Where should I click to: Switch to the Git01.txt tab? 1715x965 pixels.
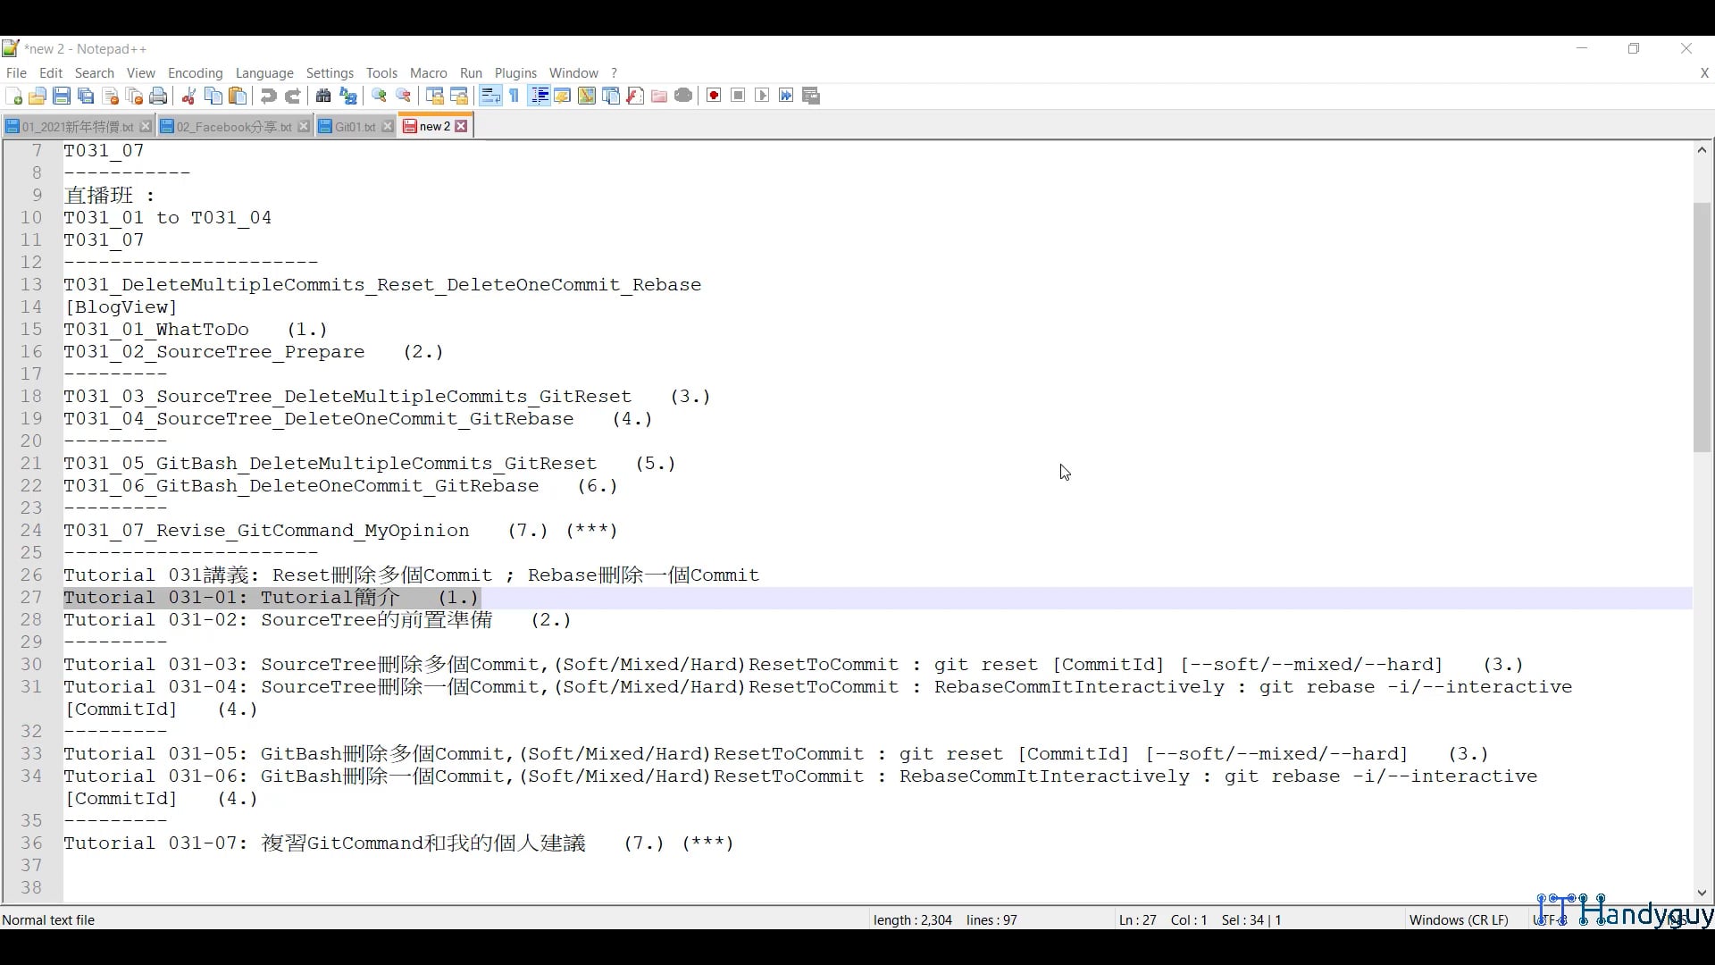[354, 126]
